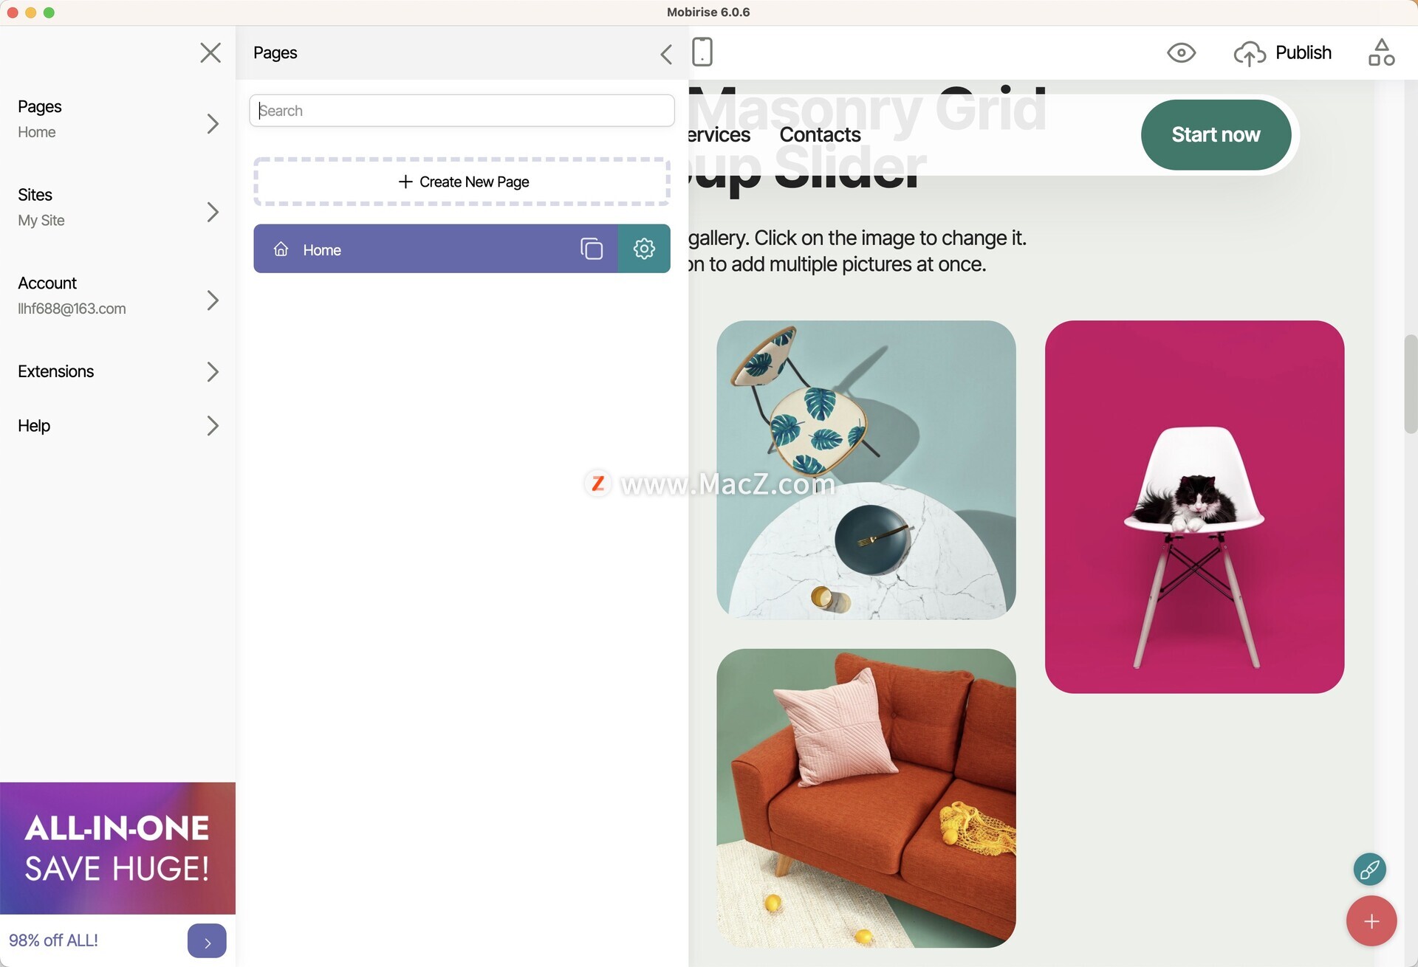
Task: Click the Publish cloud upload icon
Action: click(x=1250, y=53)
